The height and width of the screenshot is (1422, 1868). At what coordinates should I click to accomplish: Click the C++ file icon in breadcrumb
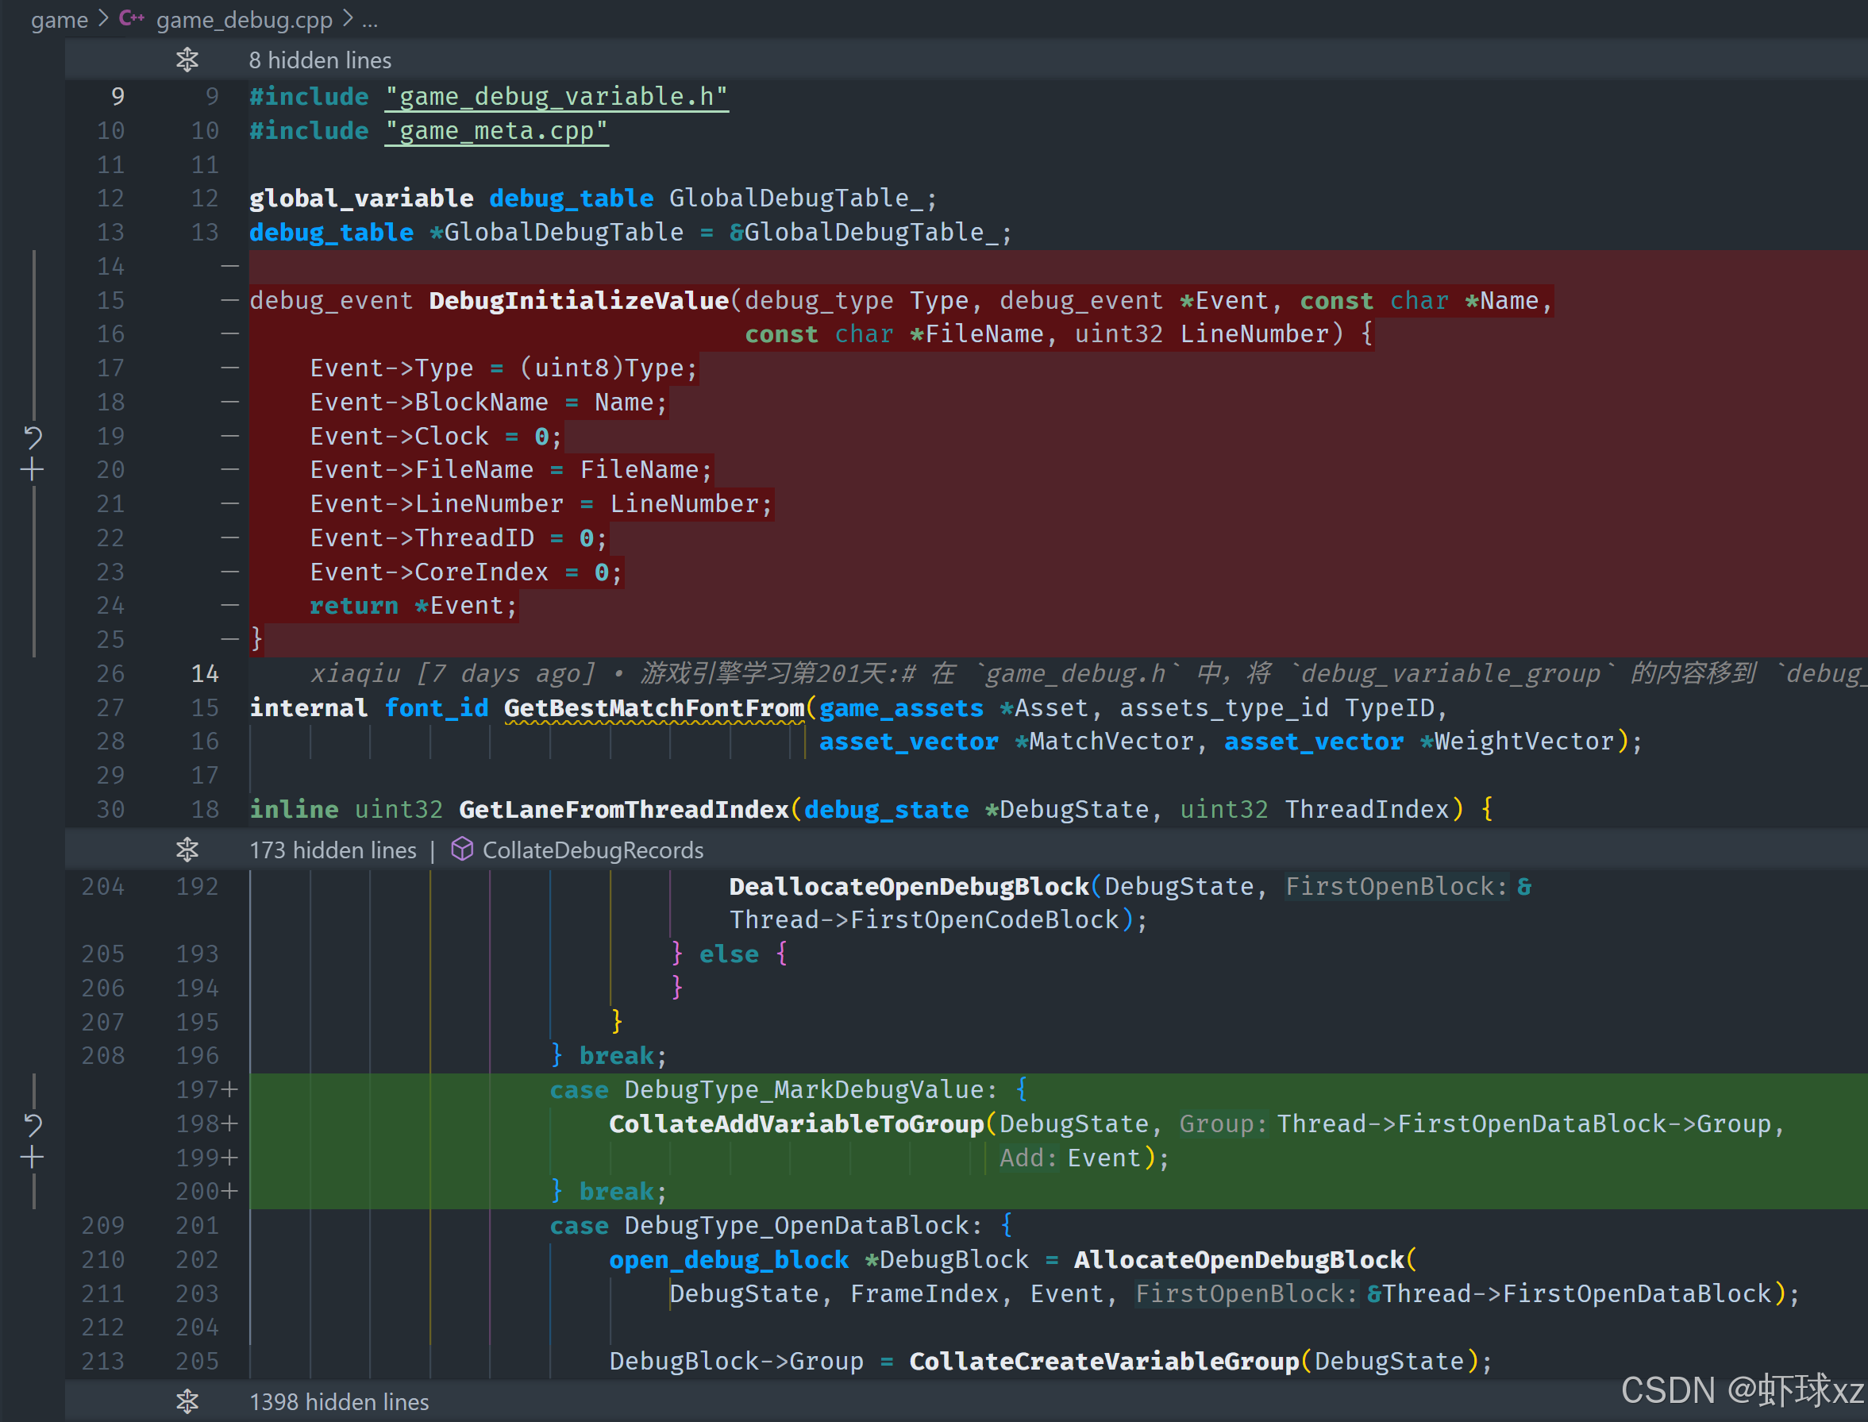tap(131, 18)
